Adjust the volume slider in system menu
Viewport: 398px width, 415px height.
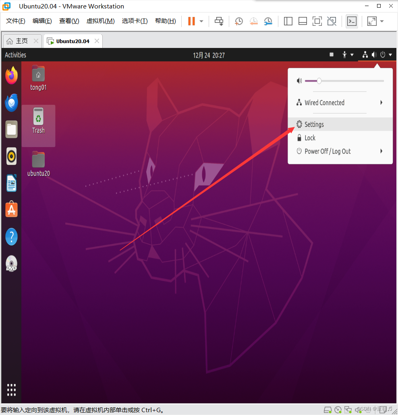(x=344, y=81)
